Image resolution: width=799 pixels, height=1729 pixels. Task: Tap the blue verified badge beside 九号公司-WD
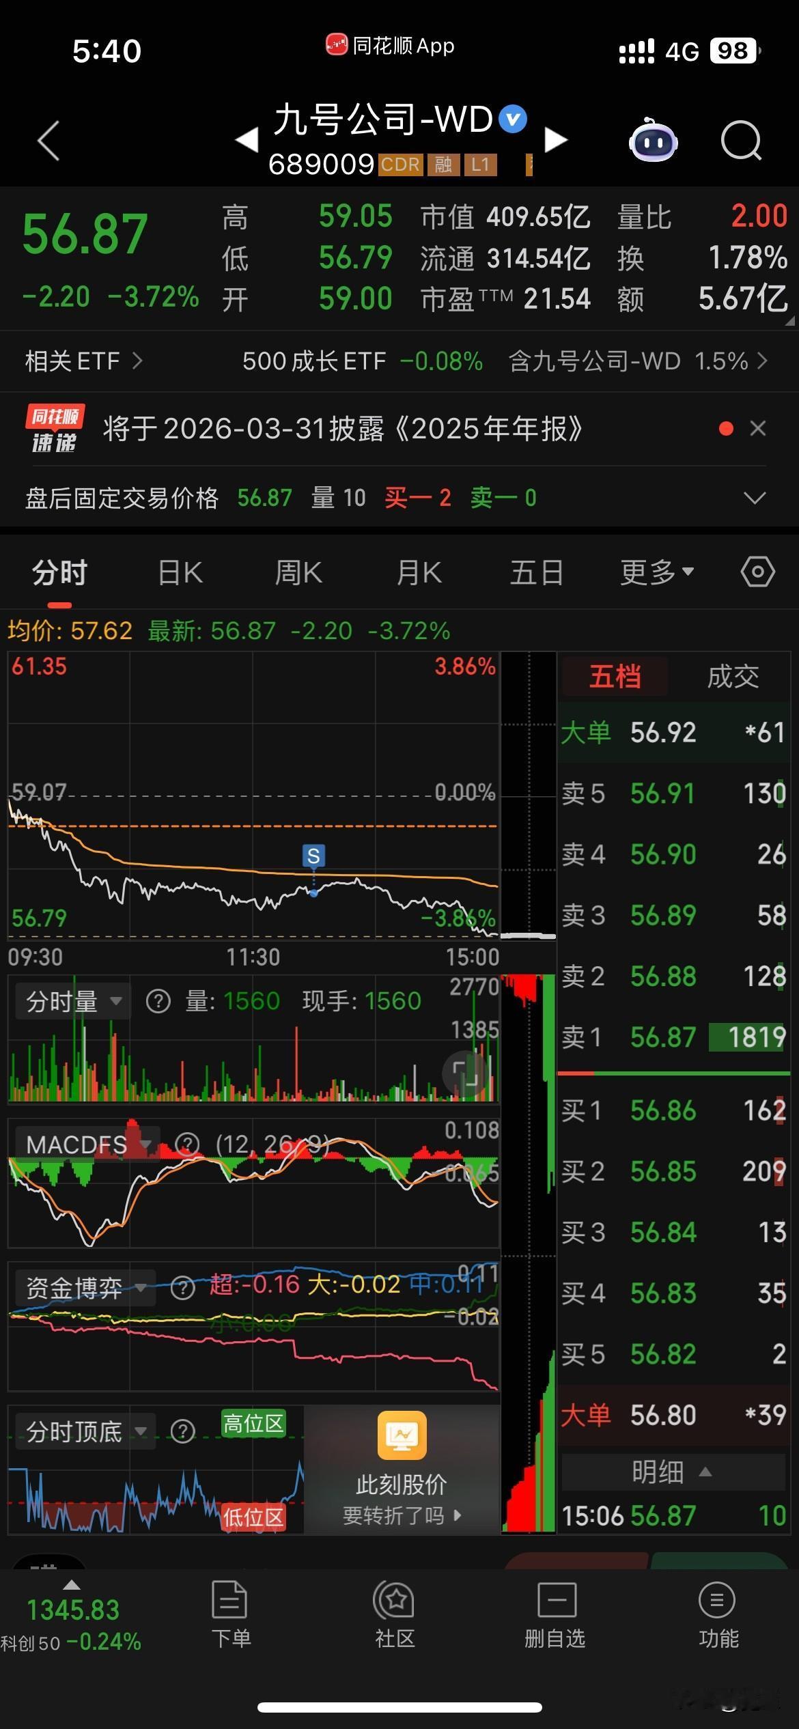coord(513,120)
